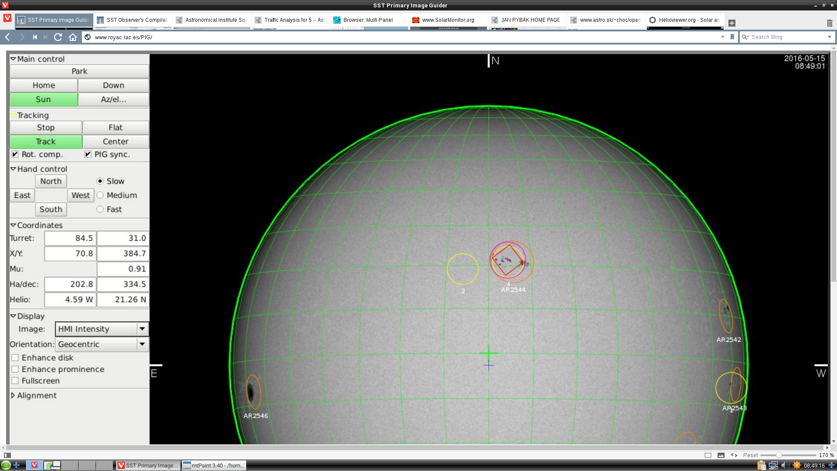Switch to the www.SolarMonitor.org tab
Image resolution: width=837 pixels, height=471 pixels.
tap(448, 20)
